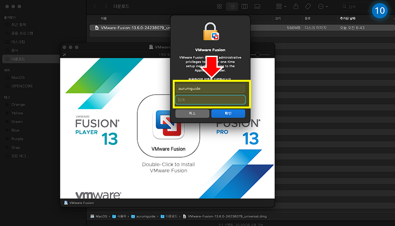
Task: Switch Finder to gallery view
Action: pyautogui.click(x=257, y=6)
